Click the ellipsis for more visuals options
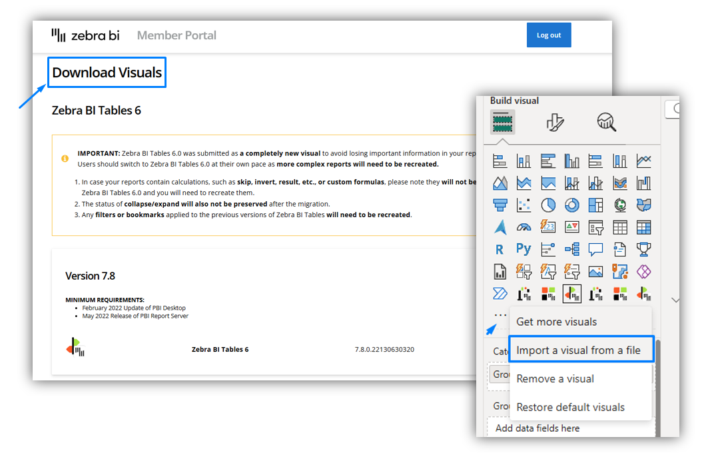 click(x=500, y=314)
